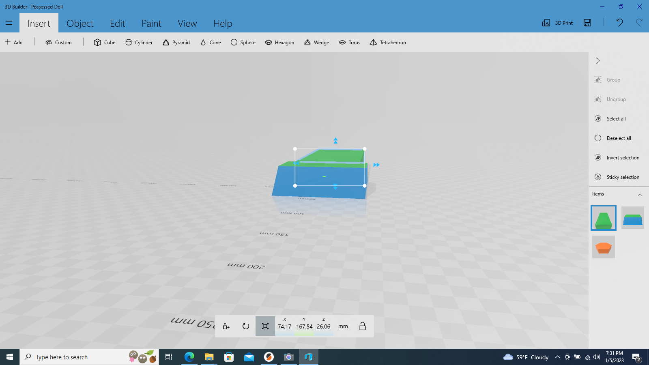Click Select all objects
The width and height of the screenshot is (649, 365).
click(615, 118)
